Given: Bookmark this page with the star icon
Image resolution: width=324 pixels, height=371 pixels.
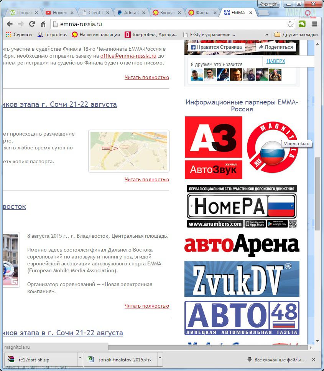Looking at the screenshot, I should [x=290, y=24].
